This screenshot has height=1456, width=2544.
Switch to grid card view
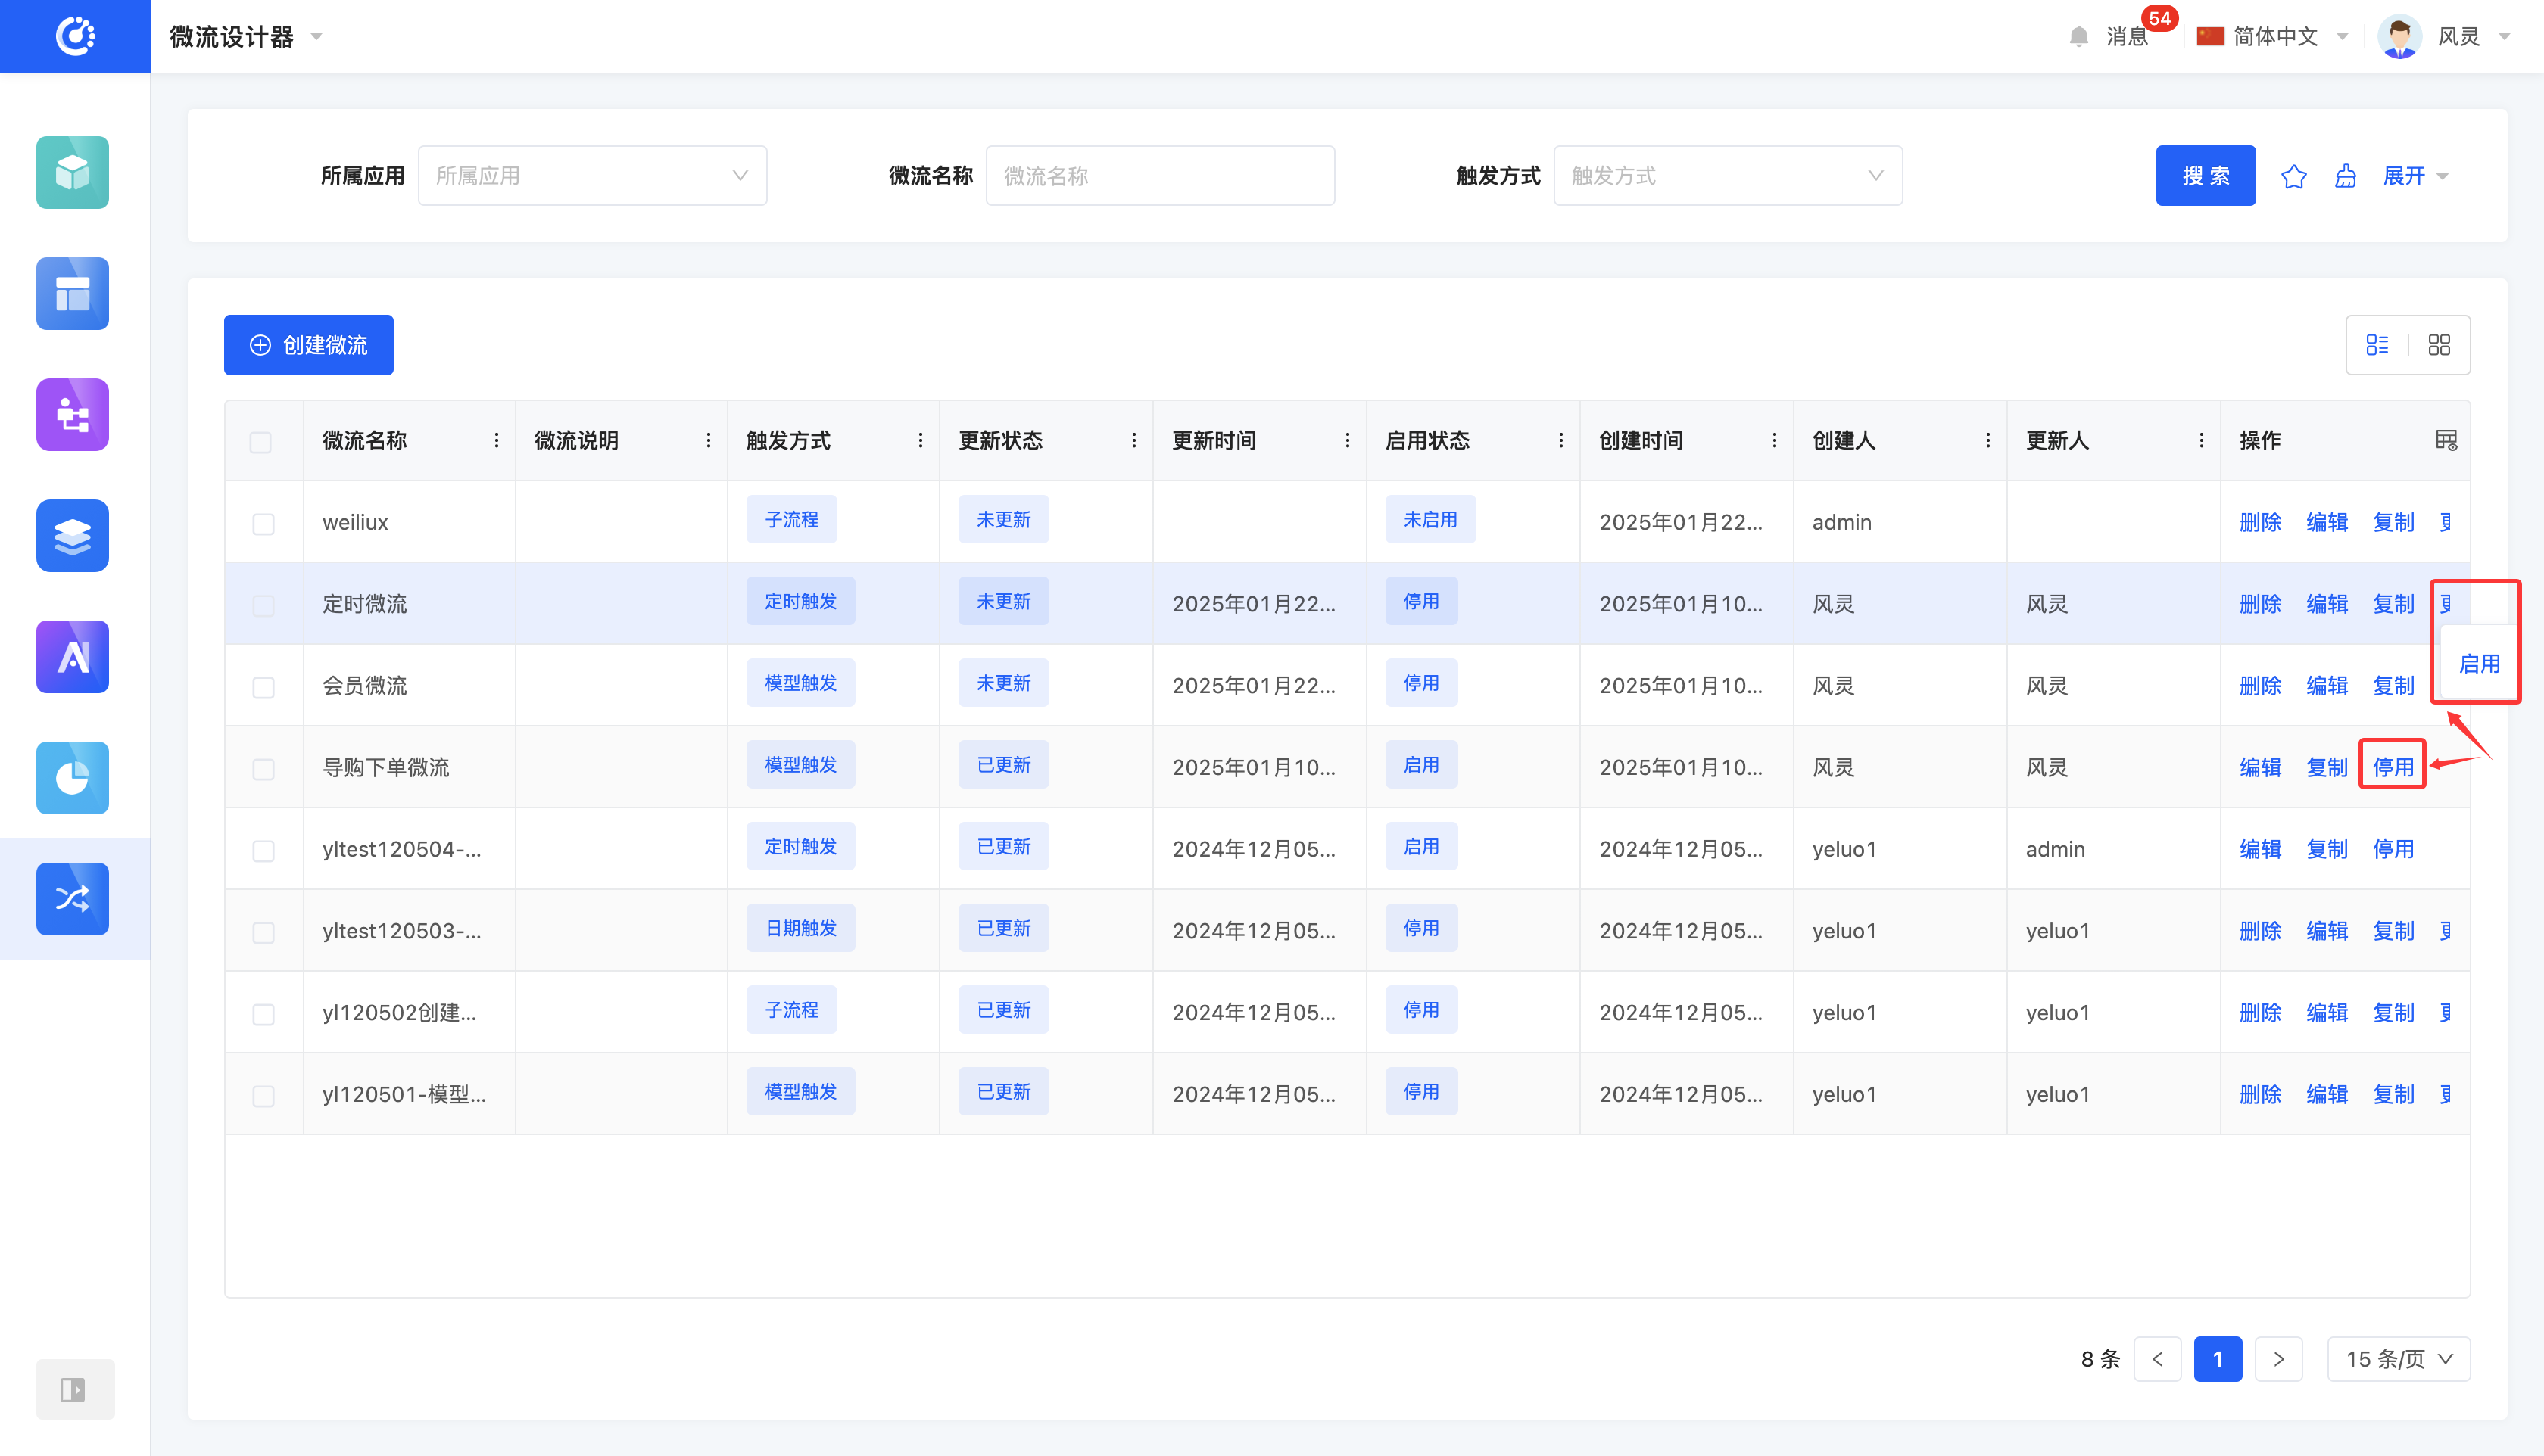[2439, 345]
